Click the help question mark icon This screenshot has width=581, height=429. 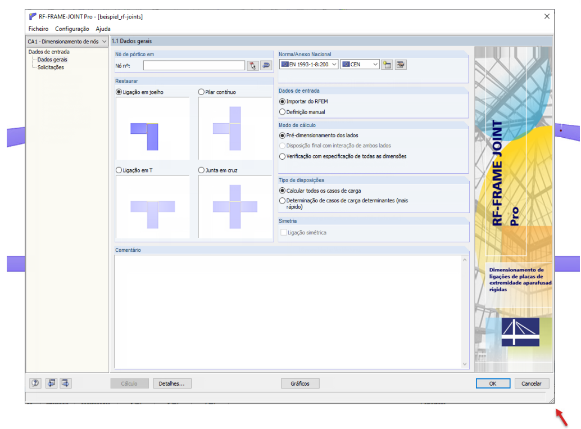[35, 383]
